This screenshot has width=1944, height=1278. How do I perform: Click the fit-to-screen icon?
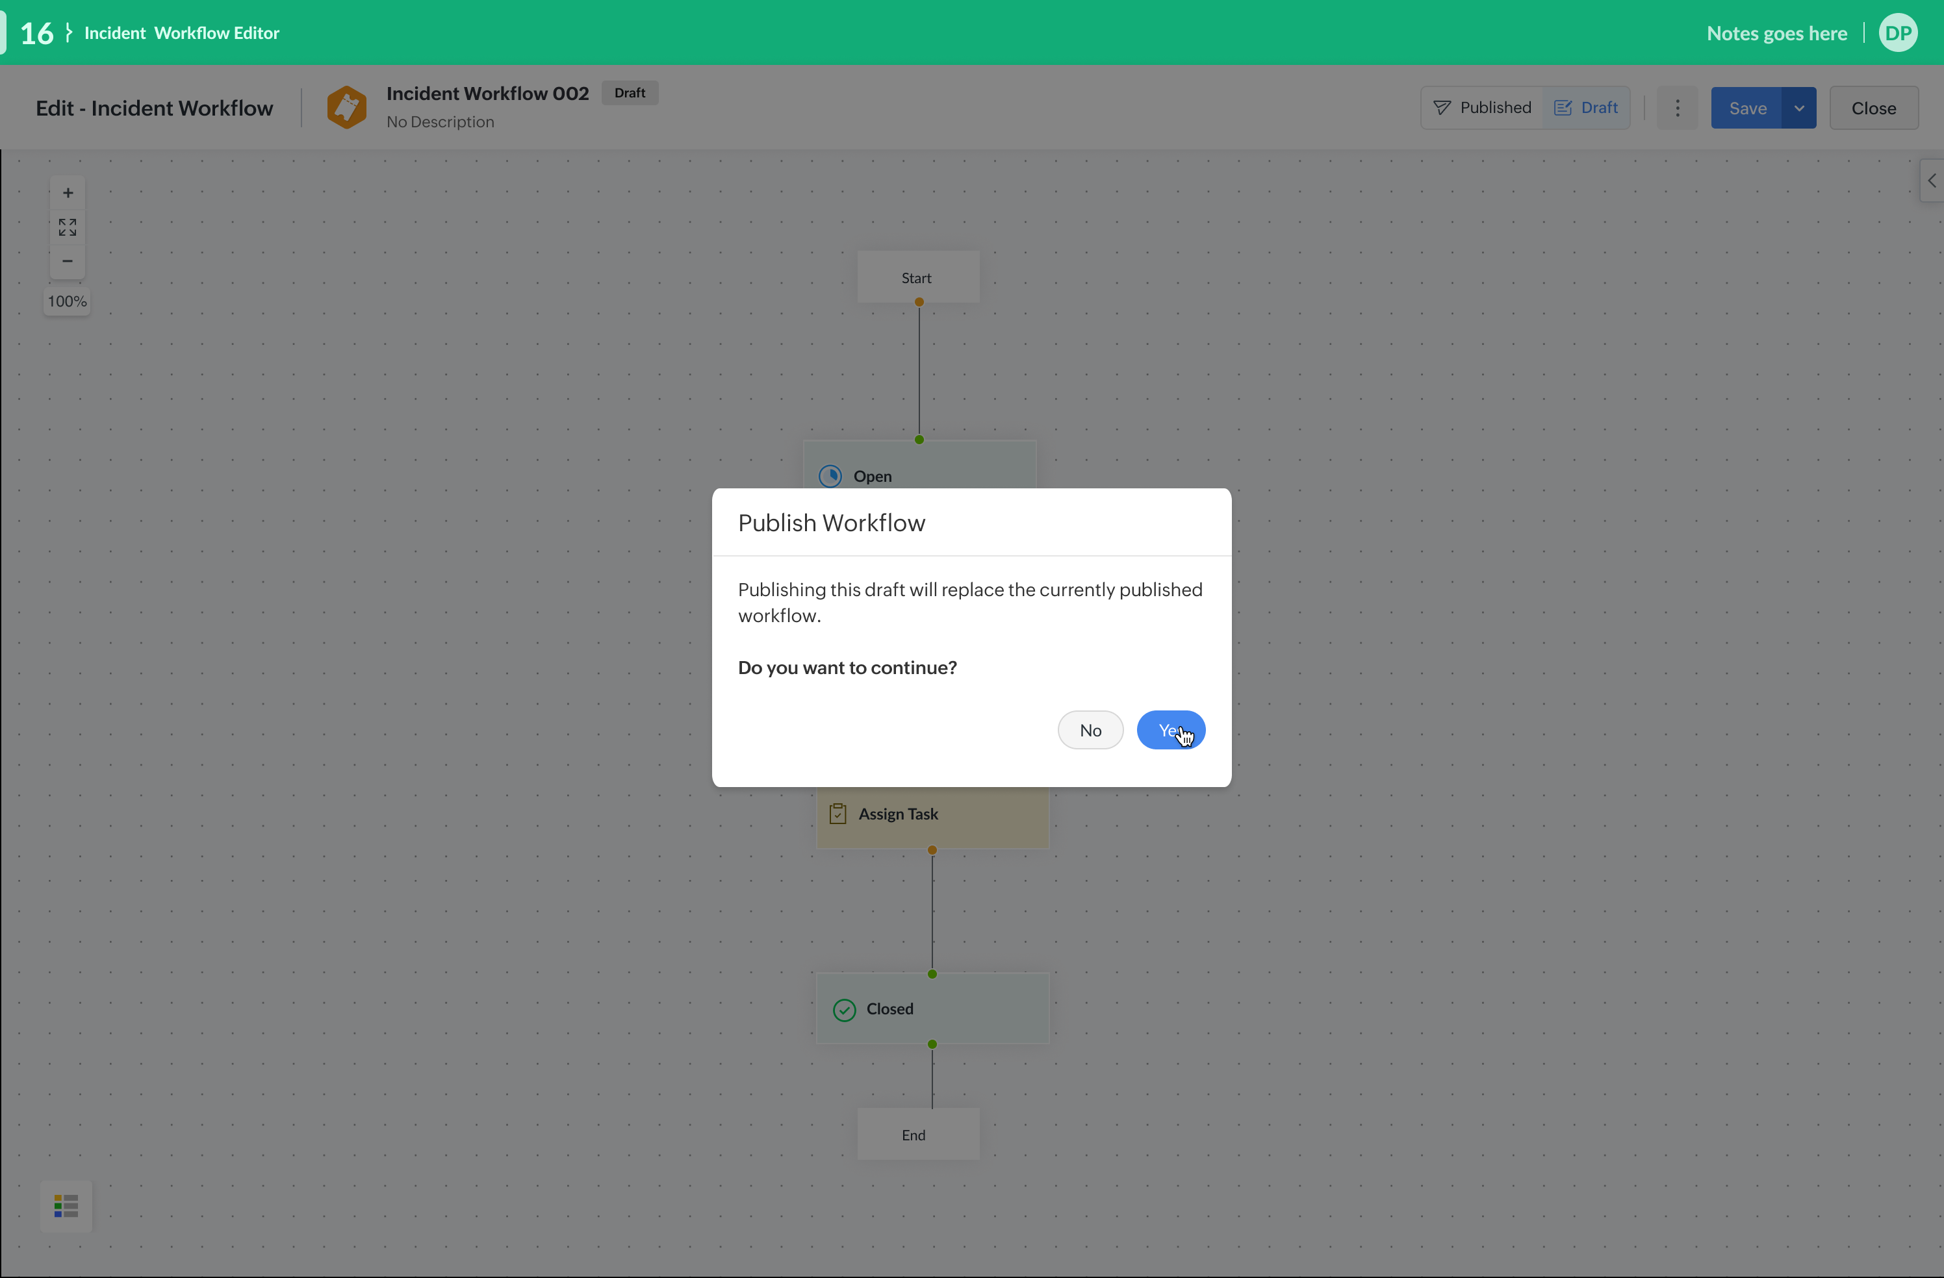[x=68, y=227]
